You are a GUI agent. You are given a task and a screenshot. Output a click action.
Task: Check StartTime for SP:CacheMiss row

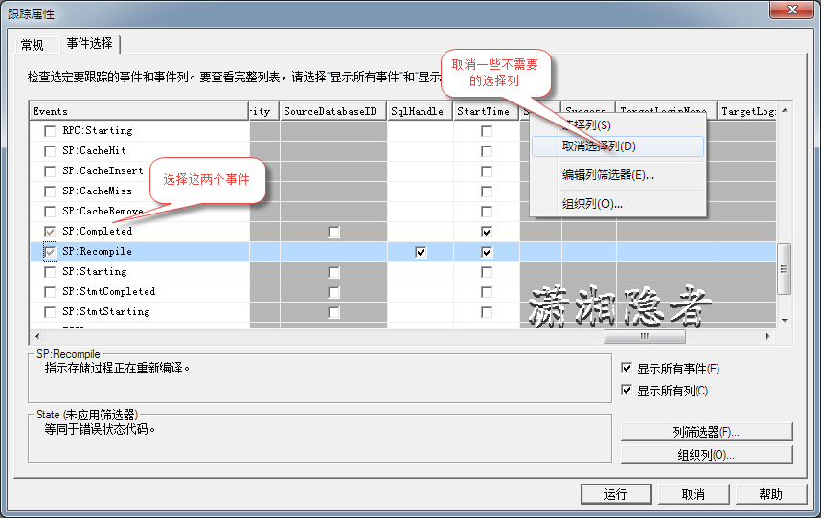(487, 191)
